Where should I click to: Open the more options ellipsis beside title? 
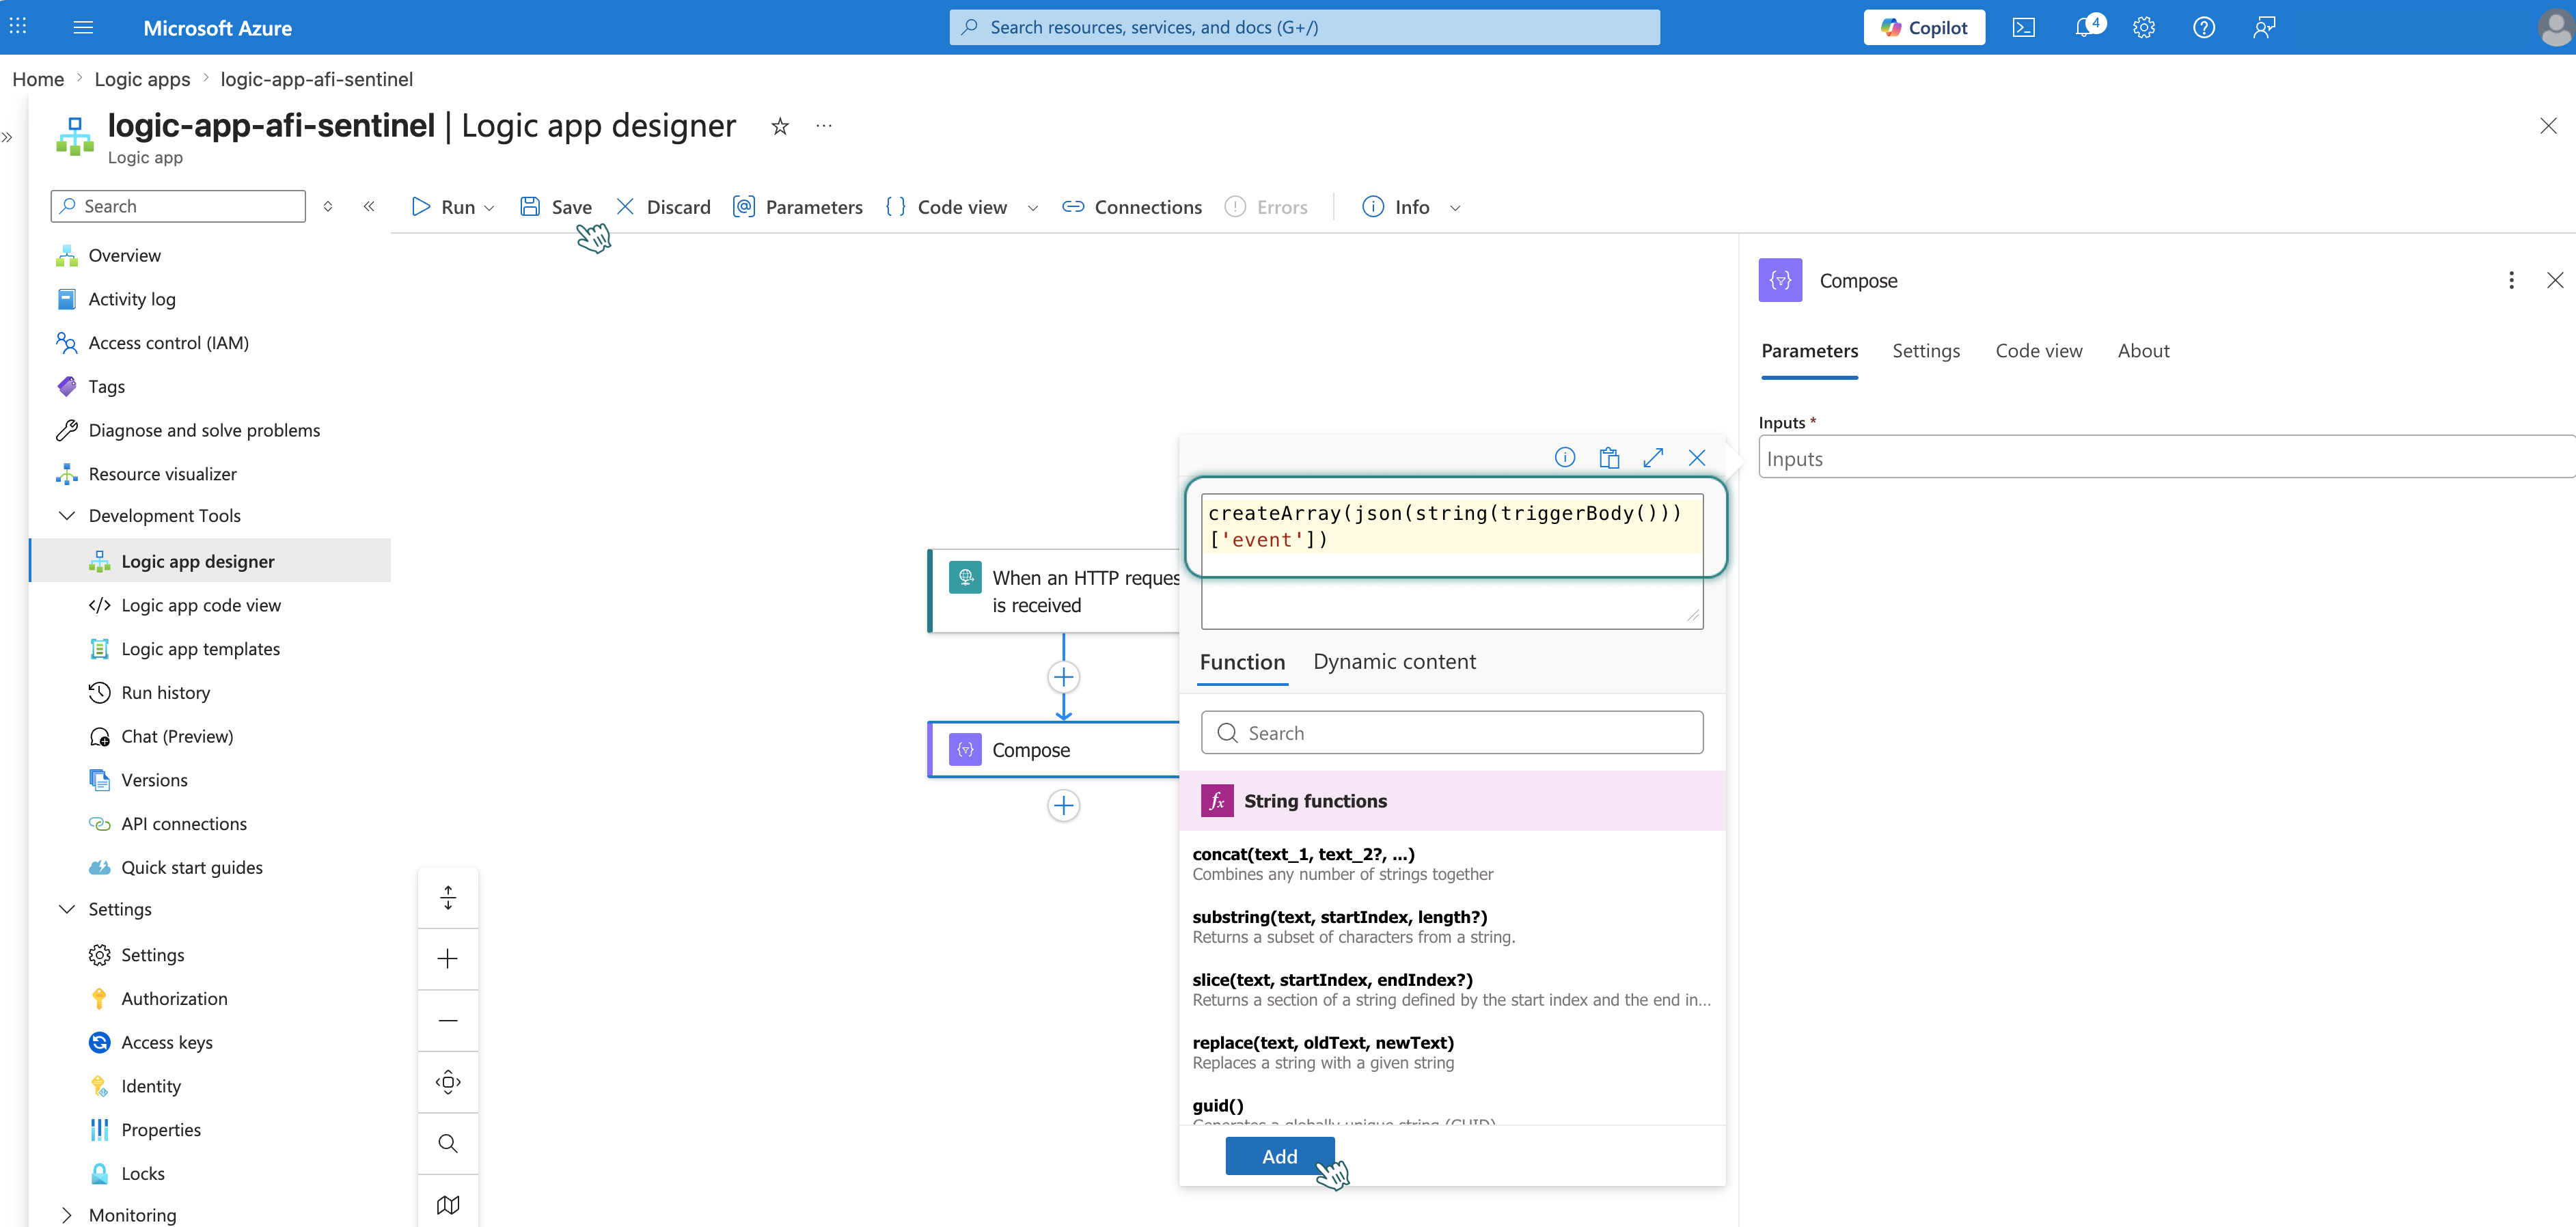[x=823, y=126]
